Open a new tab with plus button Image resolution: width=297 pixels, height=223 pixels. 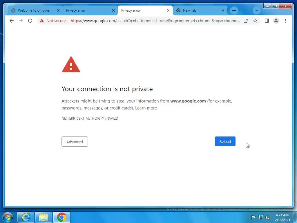(234, 10)
